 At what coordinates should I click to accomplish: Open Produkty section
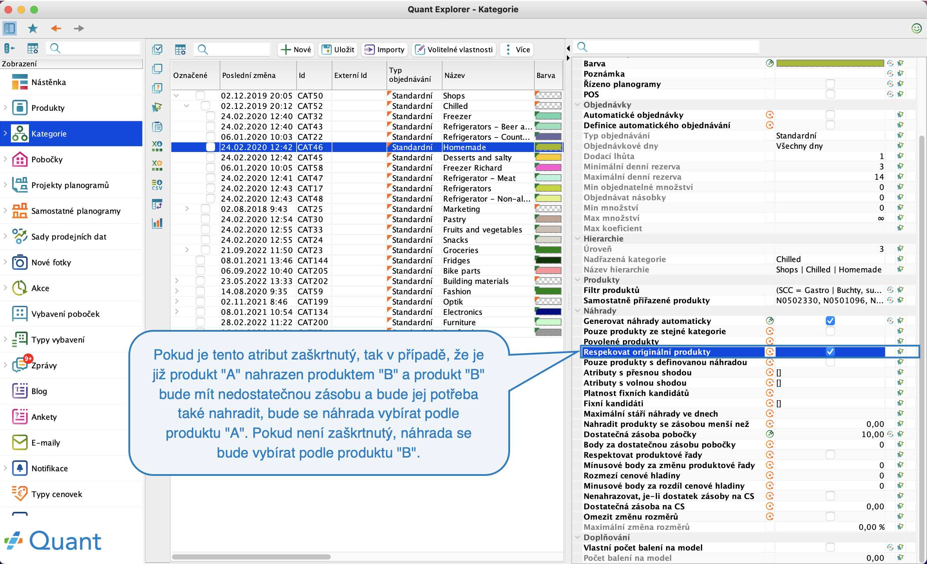tap(72, 108)
